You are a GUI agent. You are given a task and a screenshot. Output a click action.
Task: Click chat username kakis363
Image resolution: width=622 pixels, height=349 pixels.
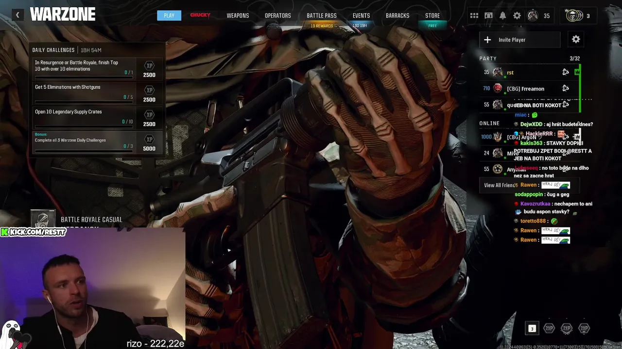[531, 143]
